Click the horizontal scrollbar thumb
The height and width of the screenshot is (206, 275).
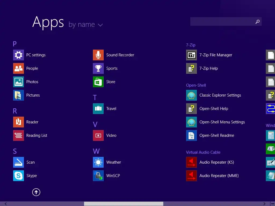coord(124,204)
